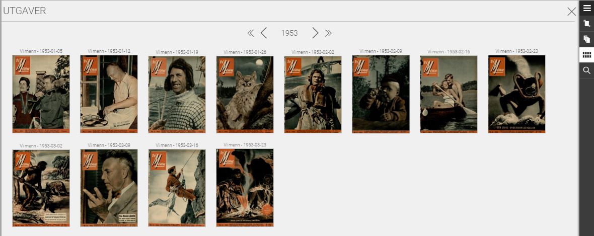The height and width of the screenshot is (236, 594).
Task: Open cover thumbnail for 1953-03-16
Action: point(177,188)
